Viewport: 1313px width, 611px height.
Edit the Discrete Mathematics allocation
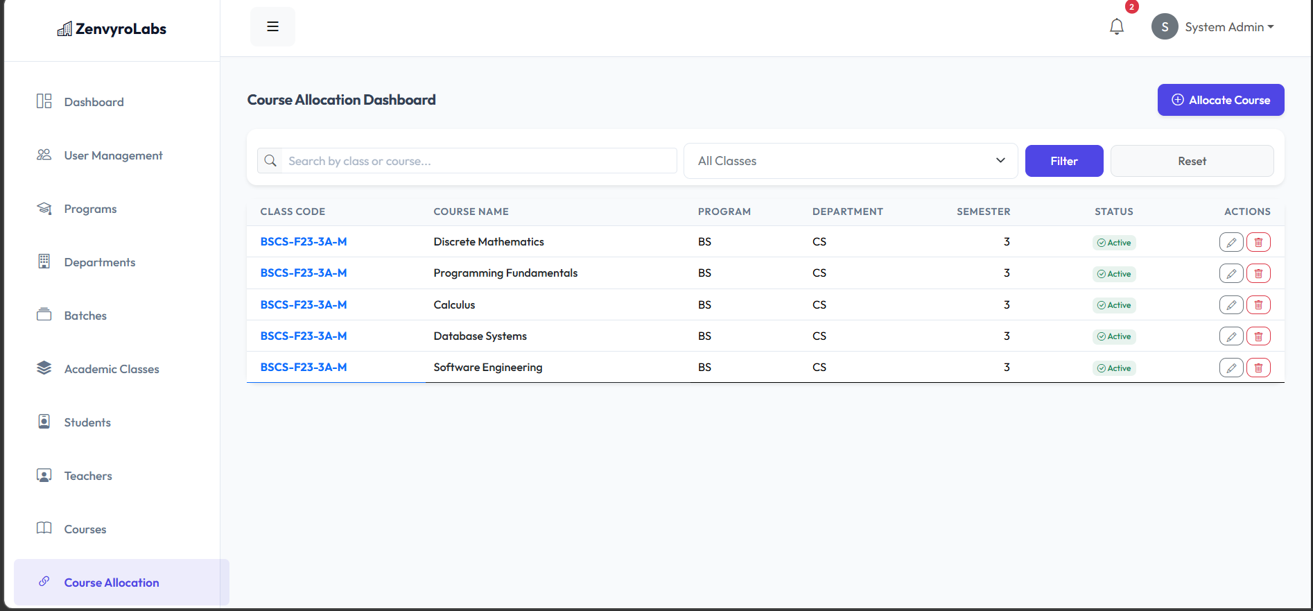click(1231, 242)
